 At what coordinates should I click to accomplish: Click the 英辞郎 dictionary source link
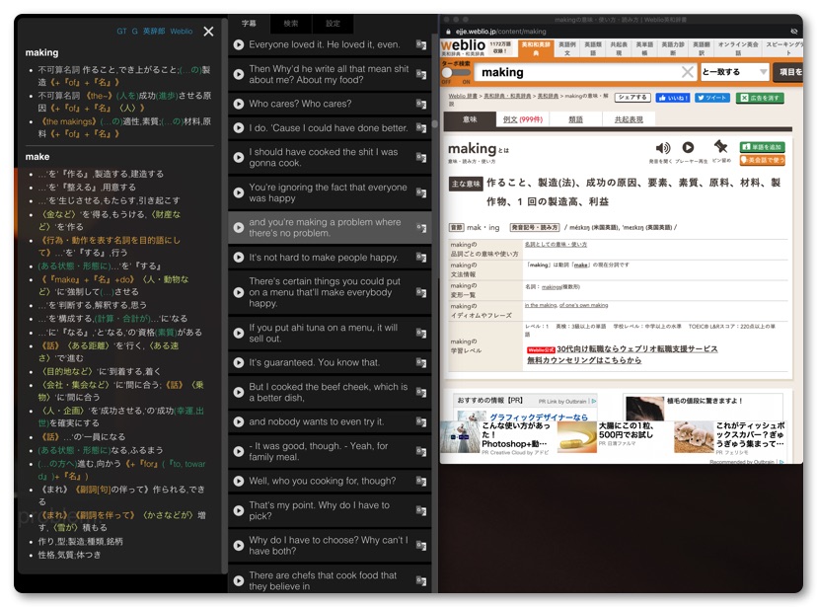(154, 32)
